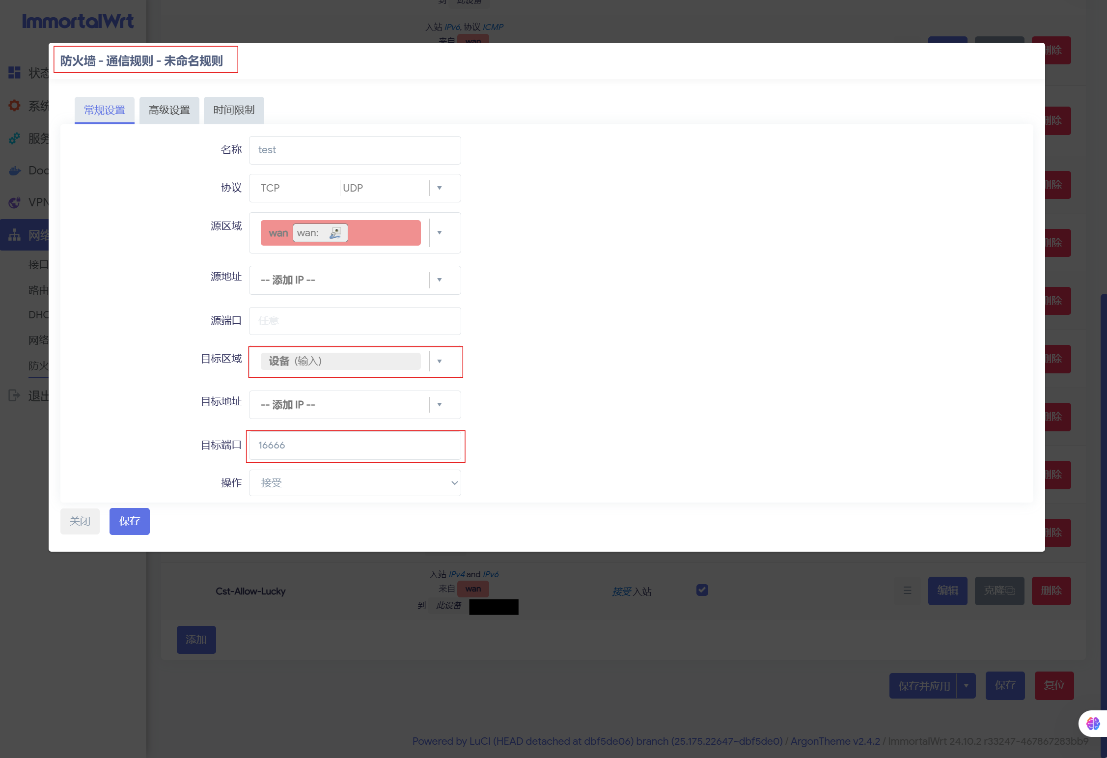Click the ImmortalWrt logo
The image size is (1107, 758).
(78, 21)
